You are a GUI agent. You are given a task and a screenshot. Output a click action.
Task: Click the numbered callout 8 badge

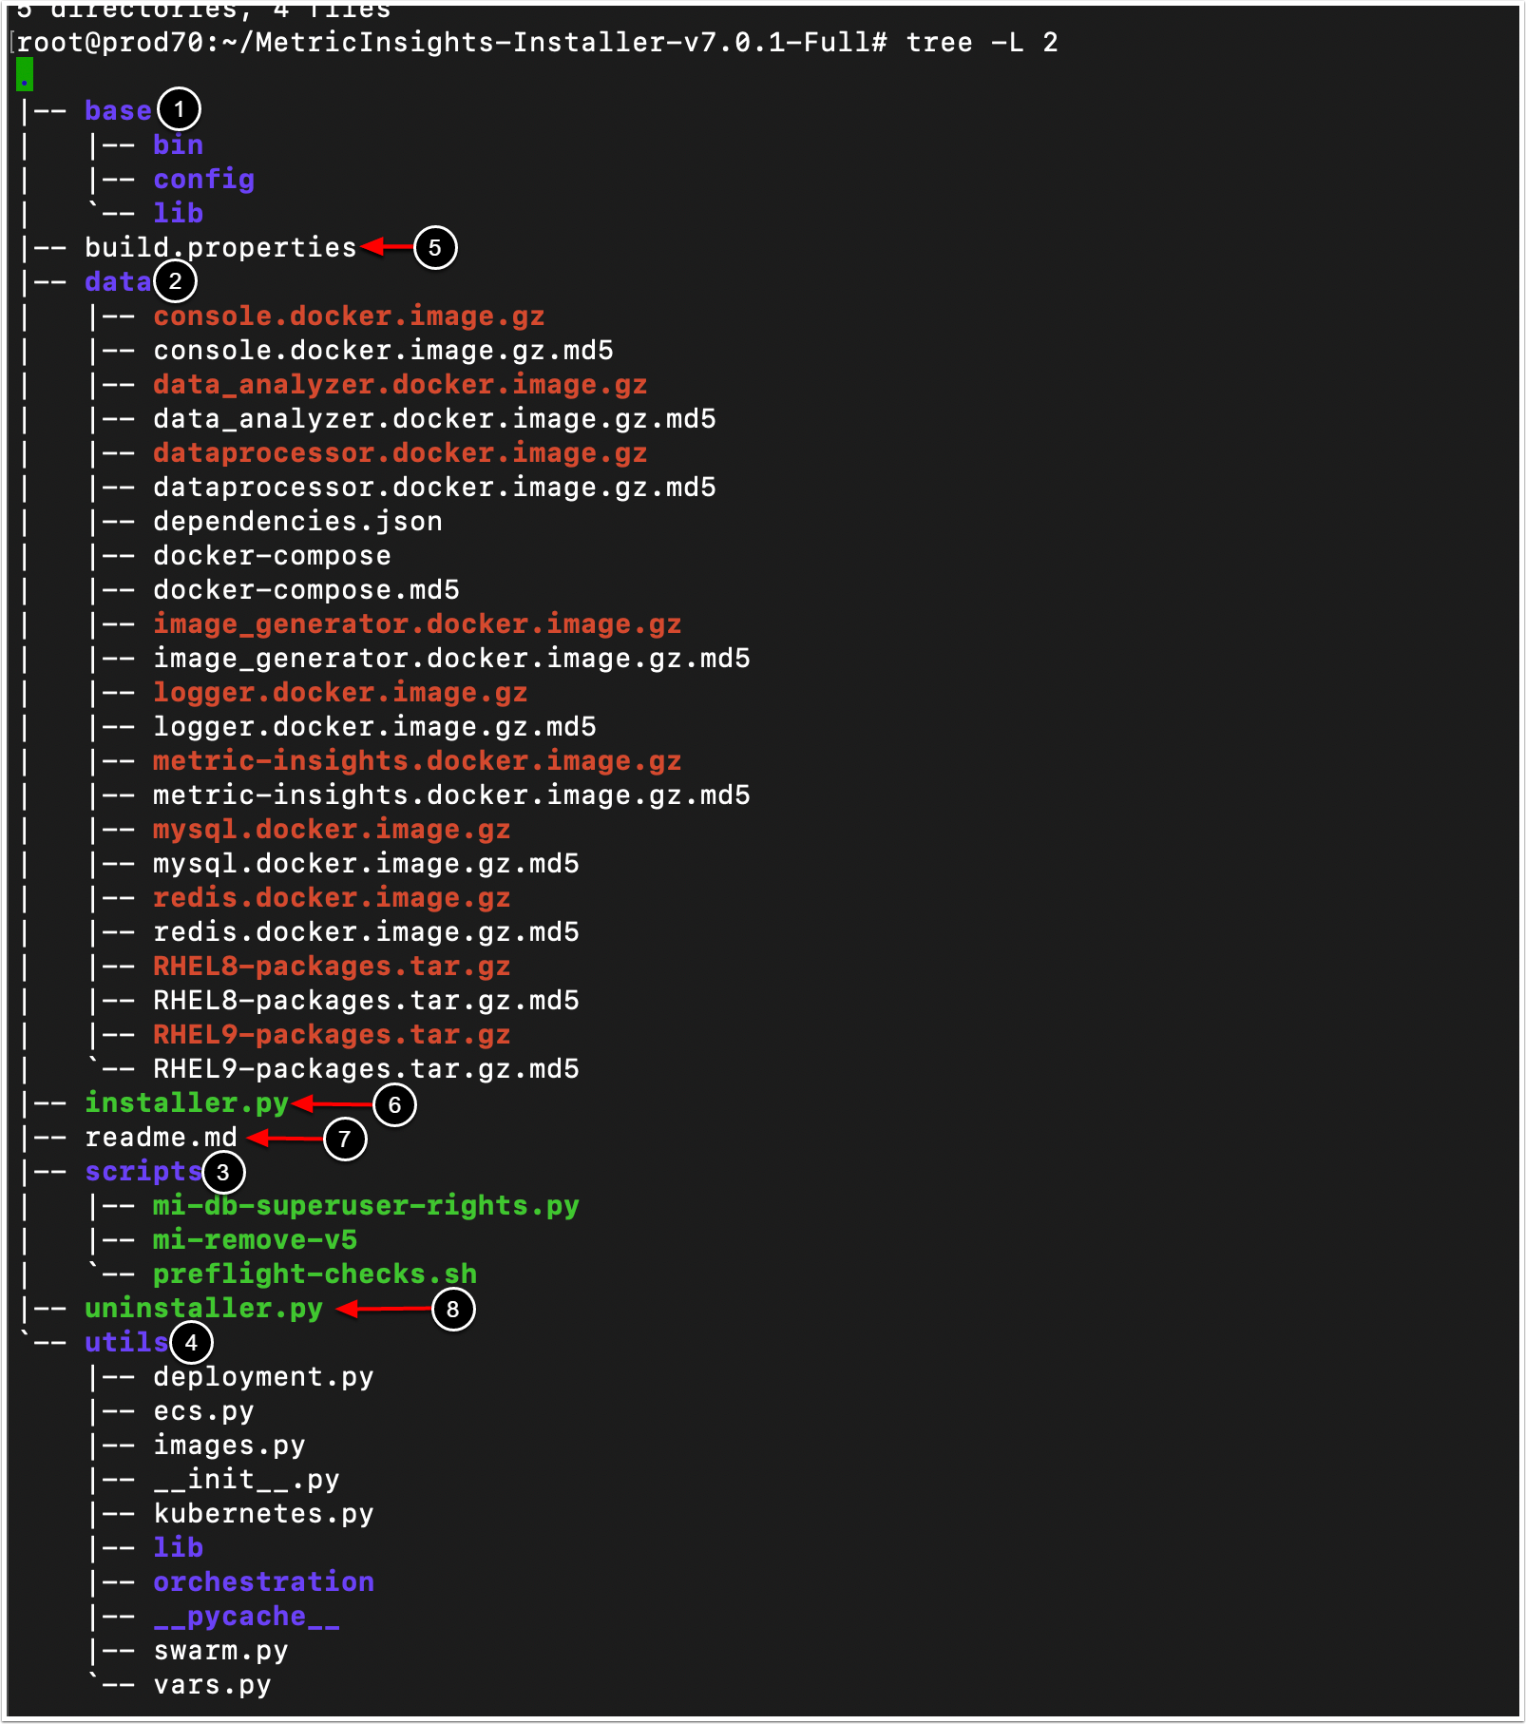(x=453, y=1309)
